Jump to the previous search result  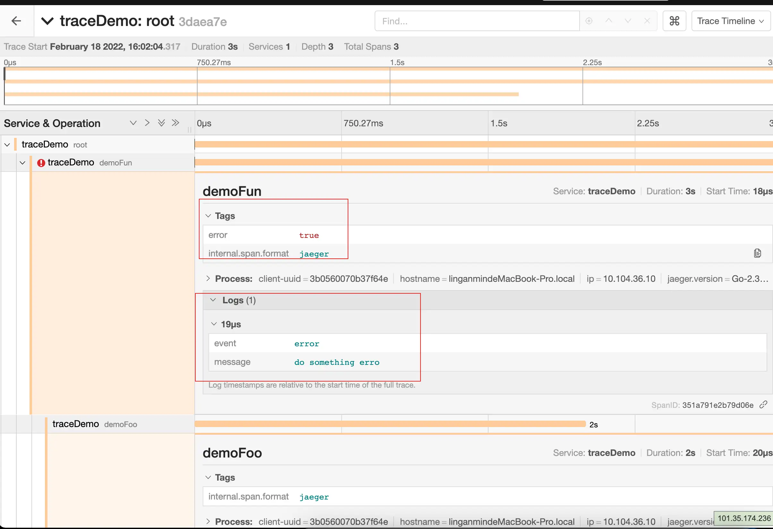(608, 21)
